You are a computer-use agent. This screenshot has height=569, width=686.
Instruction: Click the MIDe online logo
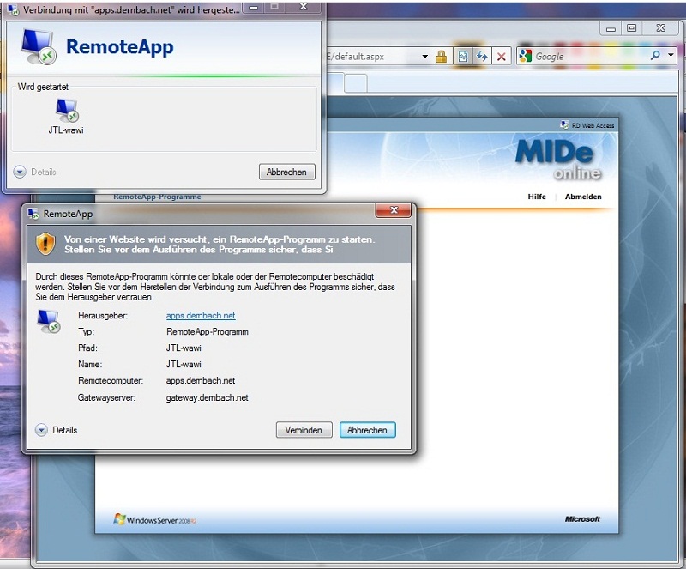557,160
